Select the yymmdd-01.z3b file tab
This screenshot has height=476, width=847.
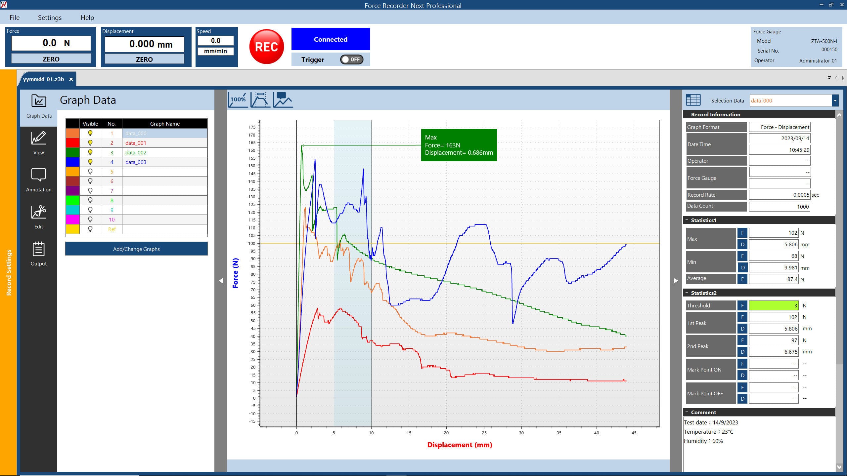point(45,79)
